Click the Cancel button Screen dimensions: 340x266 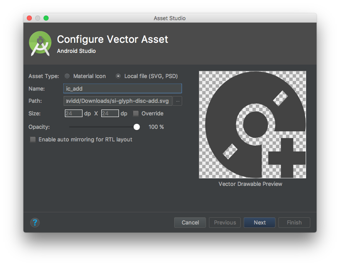pos(190,222)
